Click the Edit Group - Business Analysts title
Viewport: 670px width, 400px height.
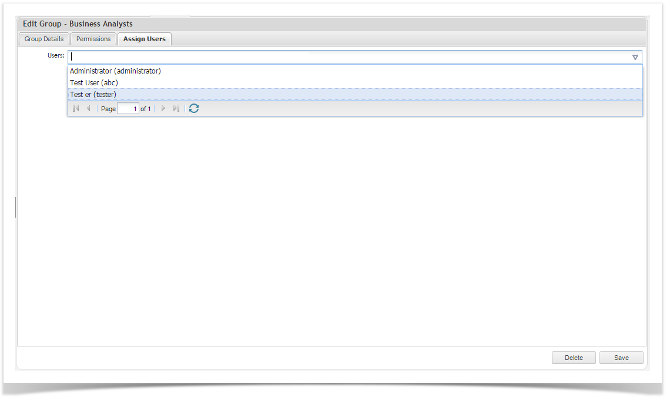[78, 24]
